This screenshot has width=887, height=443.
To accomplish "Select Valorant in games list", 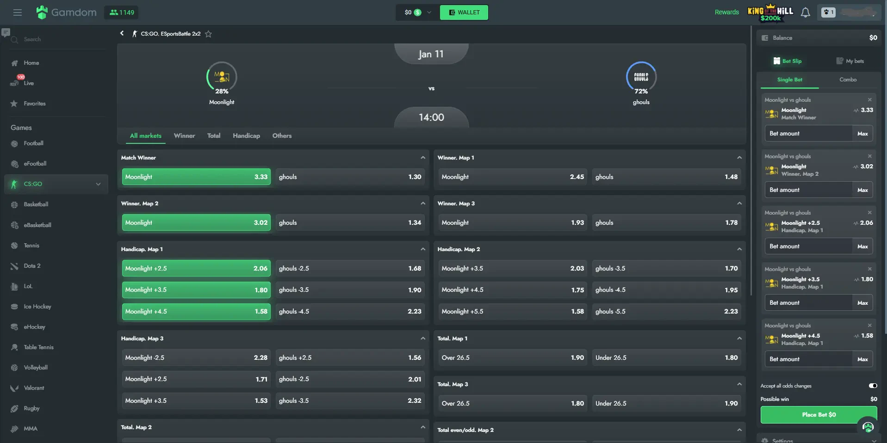I will 34,388.
